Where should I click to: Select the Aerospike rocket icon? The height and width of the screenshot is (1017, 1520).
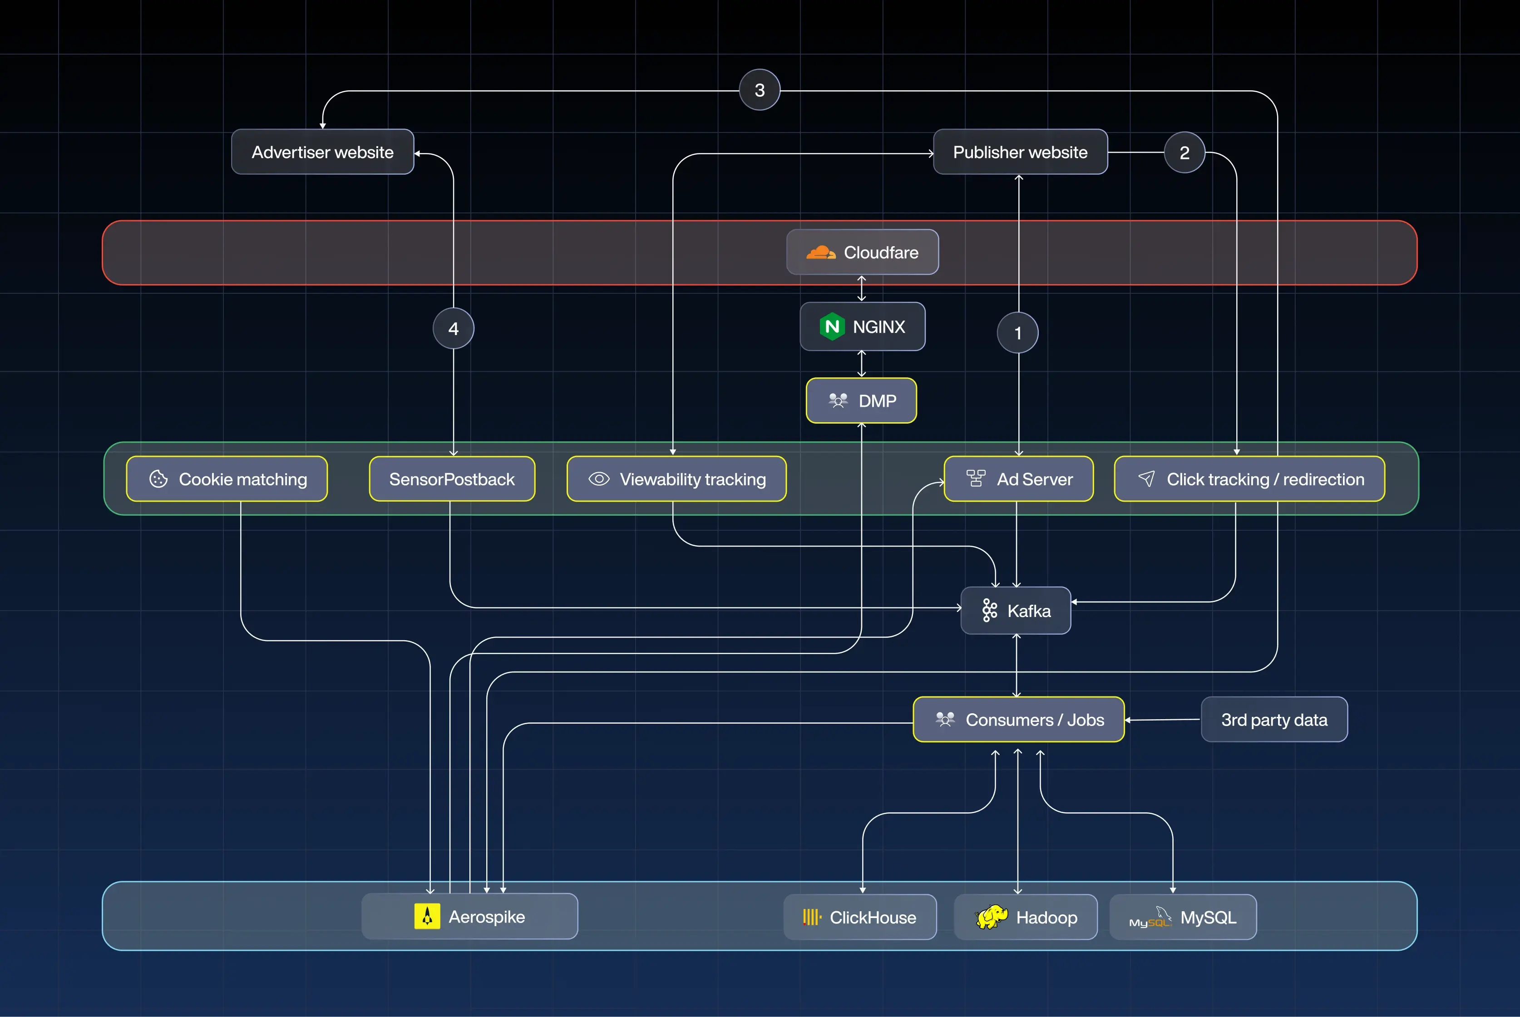[x=427, y=917]
